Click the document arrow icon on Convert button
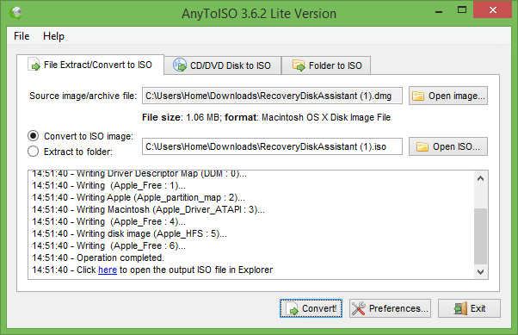Screen dimensions: 518x335 point(292,308)
